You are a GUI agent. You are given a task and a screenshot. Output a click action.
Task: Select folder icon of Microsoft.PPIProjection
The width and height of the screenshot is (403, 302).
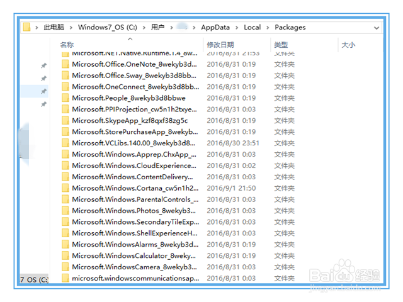pyautogui.click(x=65, y=109)
